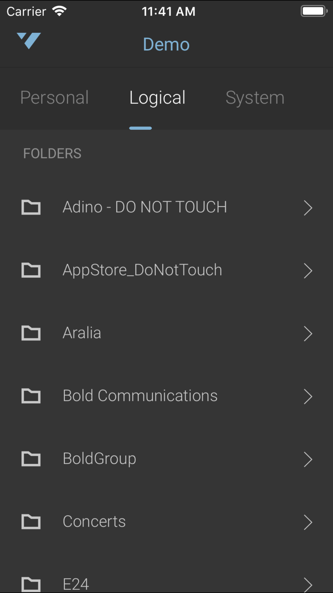This screenshot has height=593, width=333.
Task: Expand Adino - DO NOT TOUCH via chevron
Action: 308,208
